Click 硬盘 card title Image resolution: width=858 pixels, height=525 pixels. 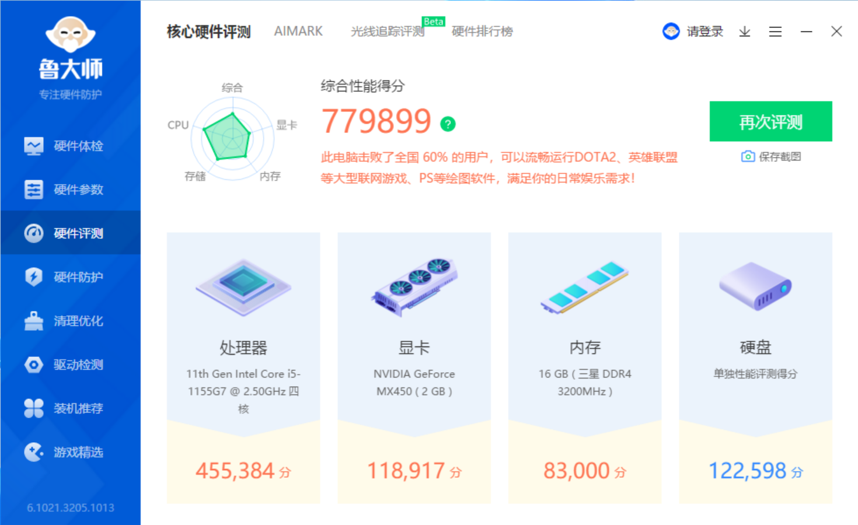point(755,348)
